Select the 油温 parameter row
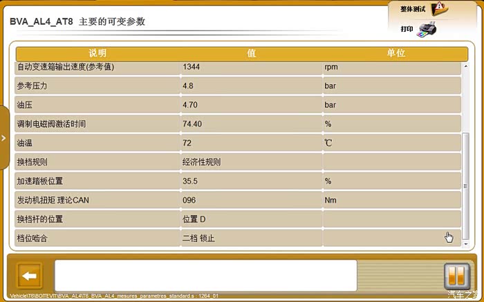 [x=97, y=143]
